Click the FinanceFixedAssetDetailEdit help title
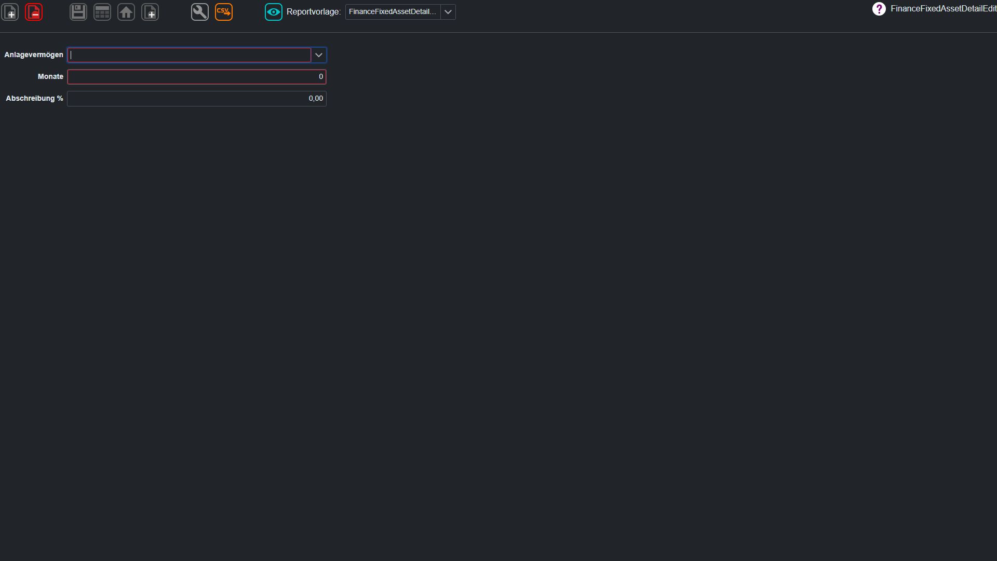The height and width of the screenshot is (561, 997). [944, 9]
